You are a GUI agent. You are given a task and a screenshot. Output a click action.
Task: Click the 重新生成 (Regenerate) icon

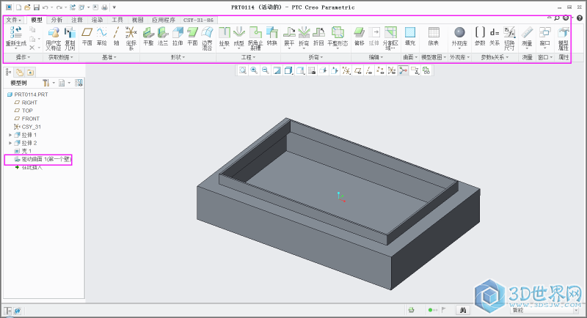click(x=16, y=33)
